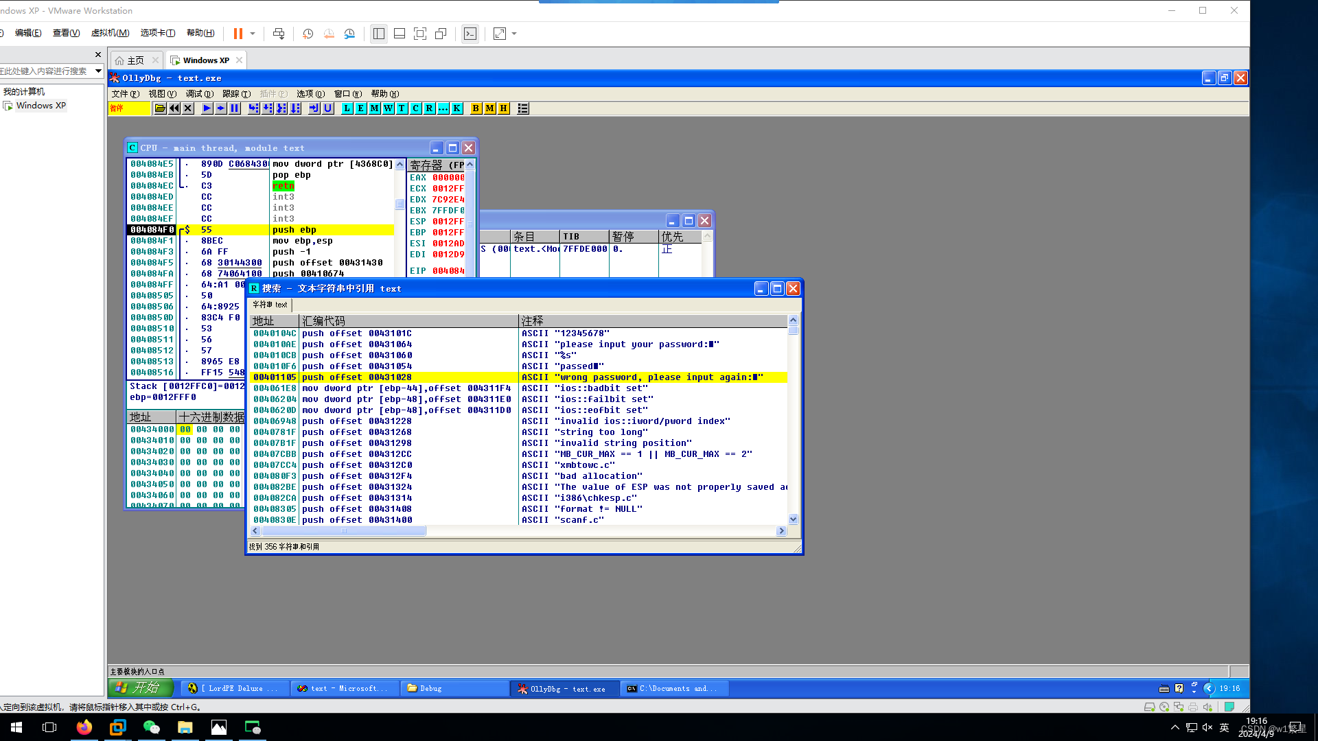This screenshot has height=741, width=1318.
Task: Open Firefox from the Windows taskbar
Action: click(x=84, y=727)
